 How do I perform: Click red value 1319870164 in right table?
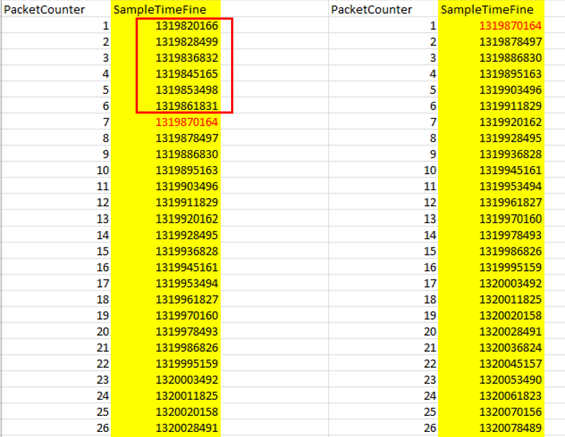click(x=510, y=26)
